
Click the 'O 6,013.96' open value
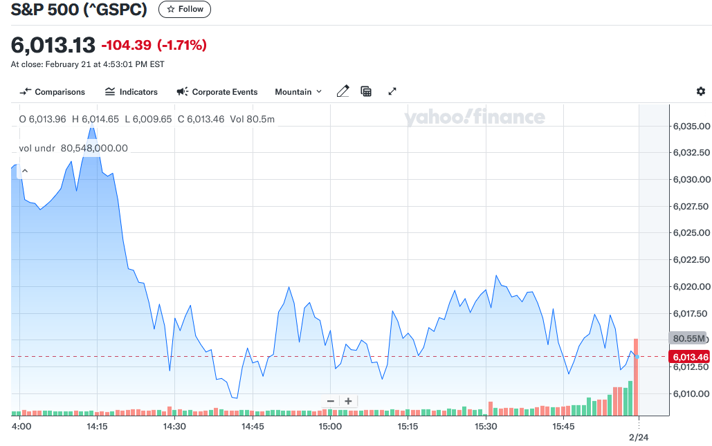pos(42,120)
